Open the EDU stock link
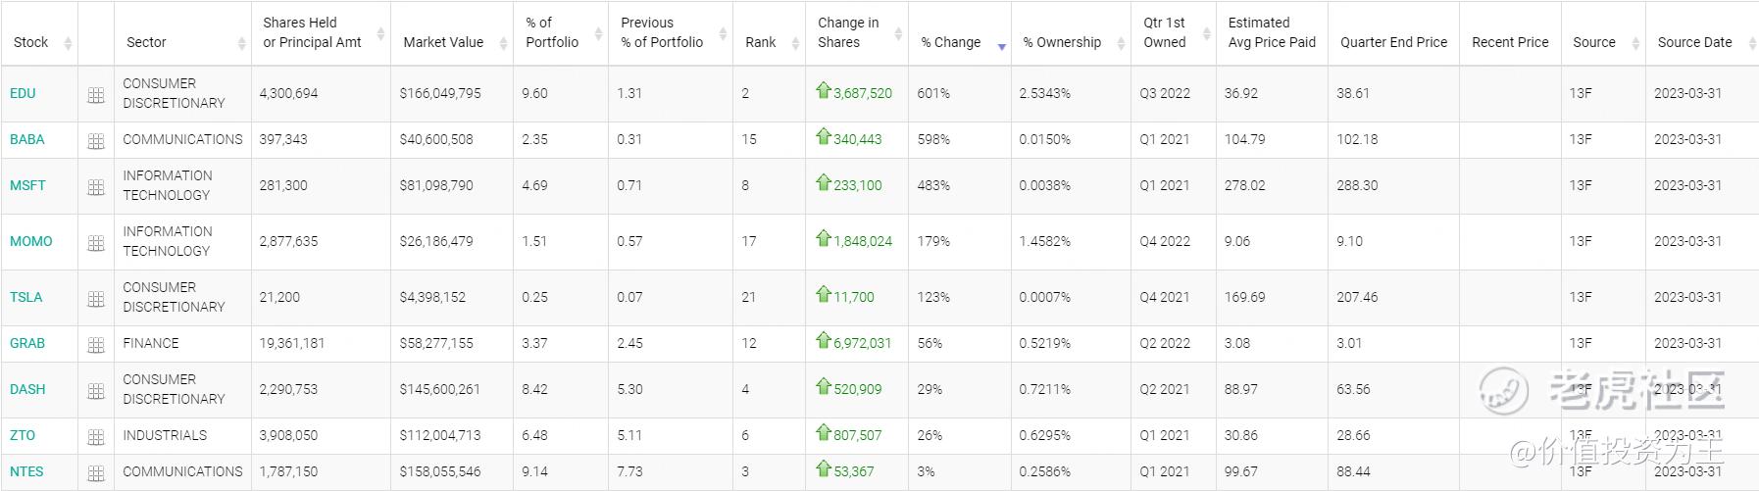The image size is (1759, 491). click(x=23, y=93)
